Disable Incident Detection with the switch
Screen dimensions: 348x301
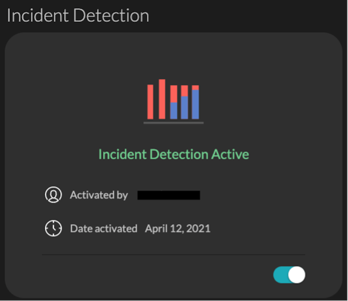tap(289, 275)
